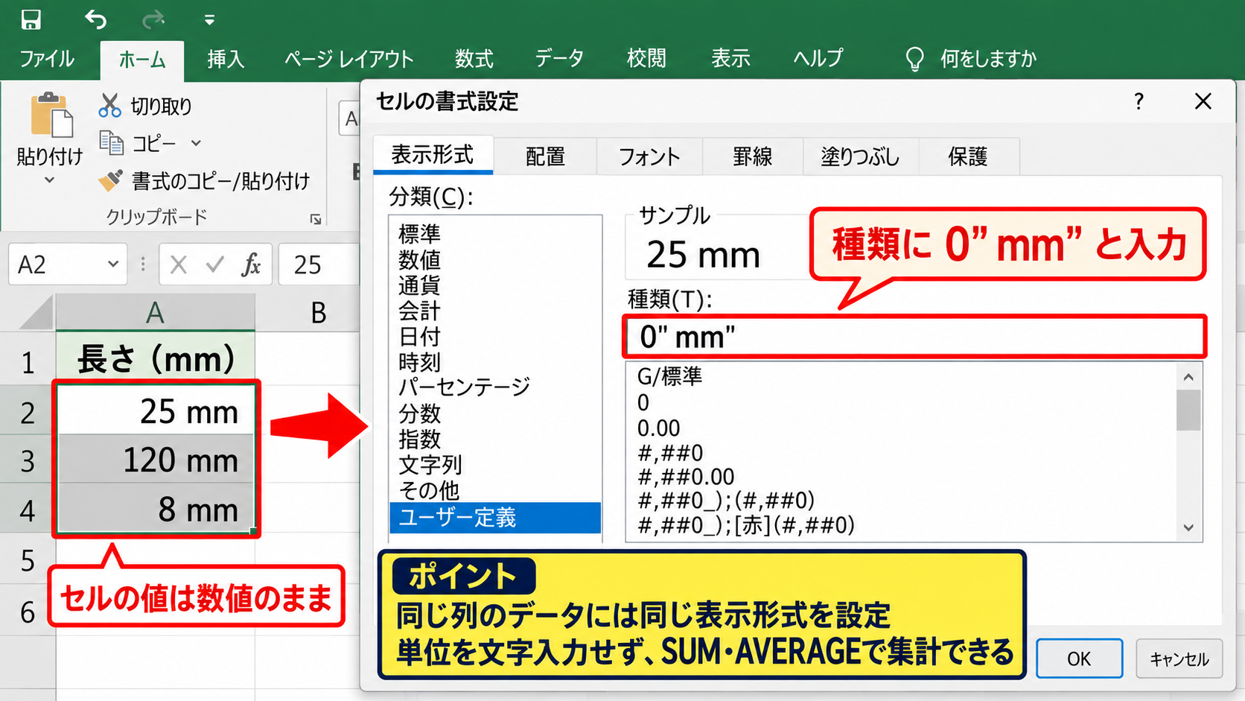Open the ヘルプ ribbon tab

pyautogui.click(x=818, y=59)
